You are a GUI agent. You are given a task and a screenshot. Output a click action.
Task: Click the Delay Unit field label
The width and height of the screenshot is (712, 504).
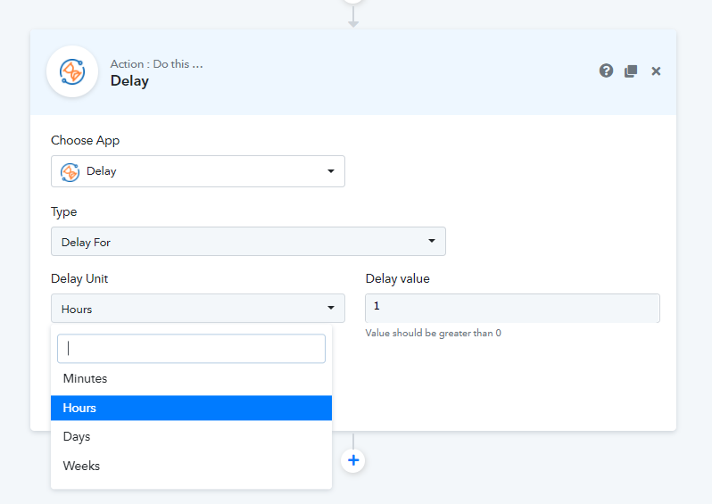(x=79, y=278)
